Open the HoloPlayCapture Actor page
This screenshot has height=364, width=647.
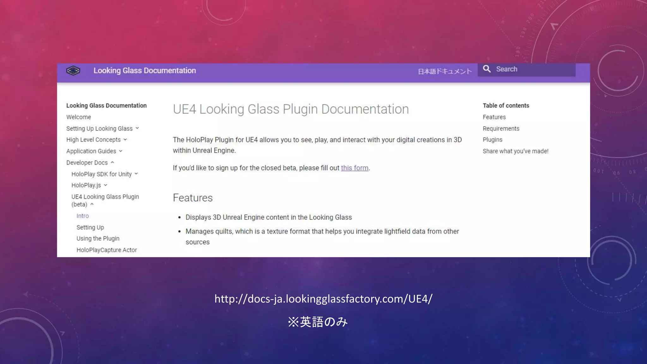(107, 250)
